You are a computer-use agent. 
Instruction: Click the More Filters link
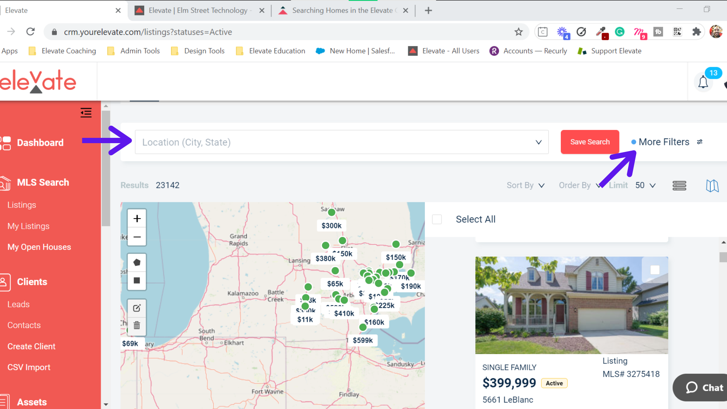pyautogui.click(x=664, y=142)
